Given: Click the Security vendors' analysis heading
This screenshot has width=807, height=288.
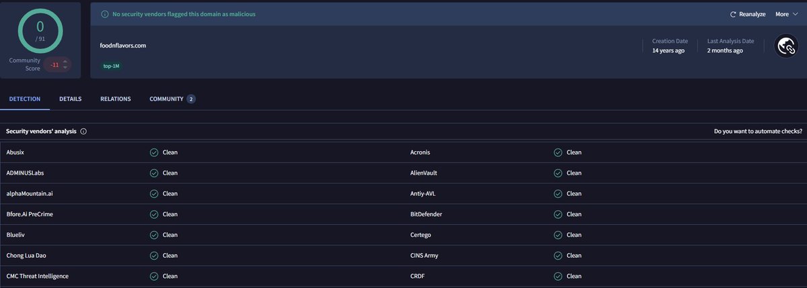Looking at the screenshot, I should click(x=41, y=132).
